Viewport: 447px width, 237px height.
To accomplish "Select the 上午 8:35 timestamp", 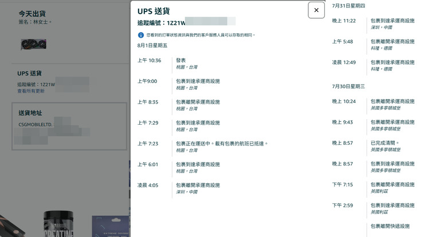I will 148,102.
